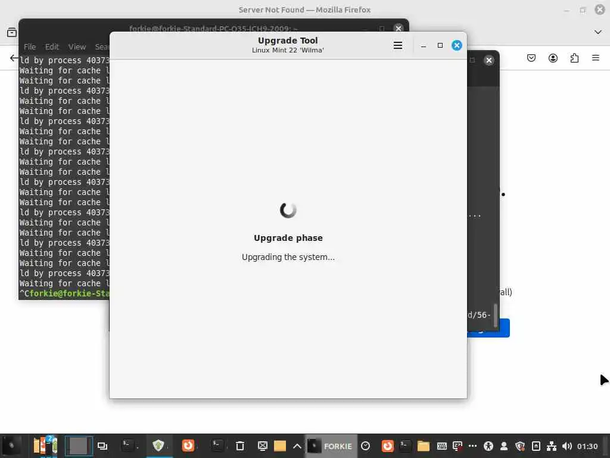Open the yellow folder launcher on the left panel
Viewport: 610px width, 458px height.
[x=280, y=446]
